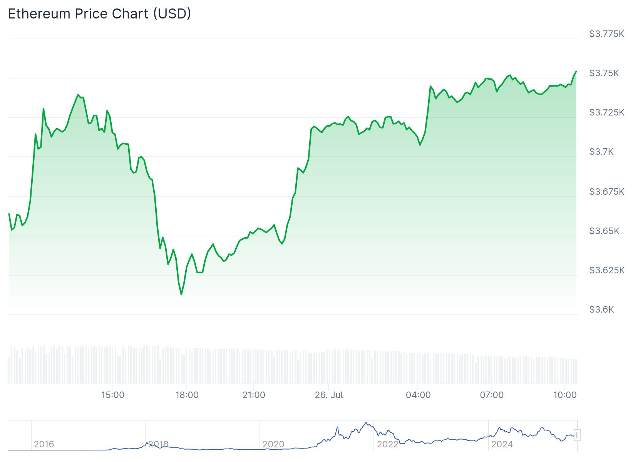
Task: Select 2018 in the history navigator
Action: tap(158, 444)
